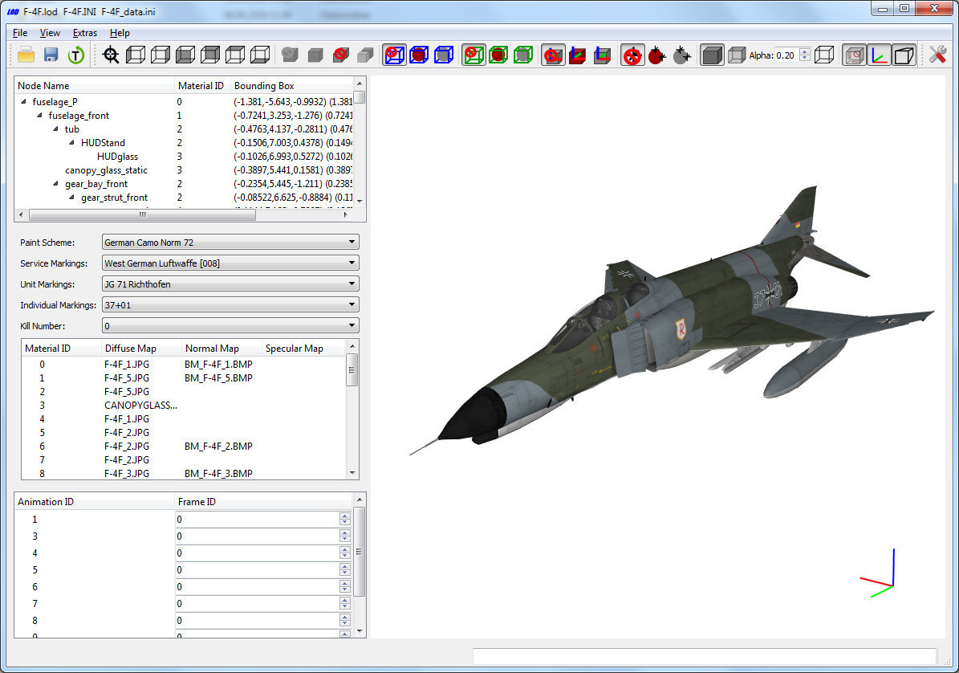Click the blue floppy disk save icon
Viewport: 959px width, 673px height.
51,55
